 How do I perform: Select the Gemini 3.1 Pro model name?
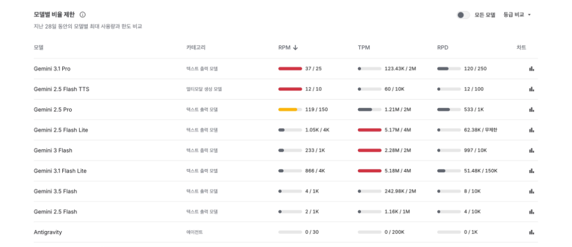[x=52, y=68]
